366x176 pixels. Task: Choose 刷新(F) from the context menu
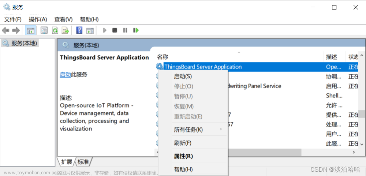click(x=193, y=143)
